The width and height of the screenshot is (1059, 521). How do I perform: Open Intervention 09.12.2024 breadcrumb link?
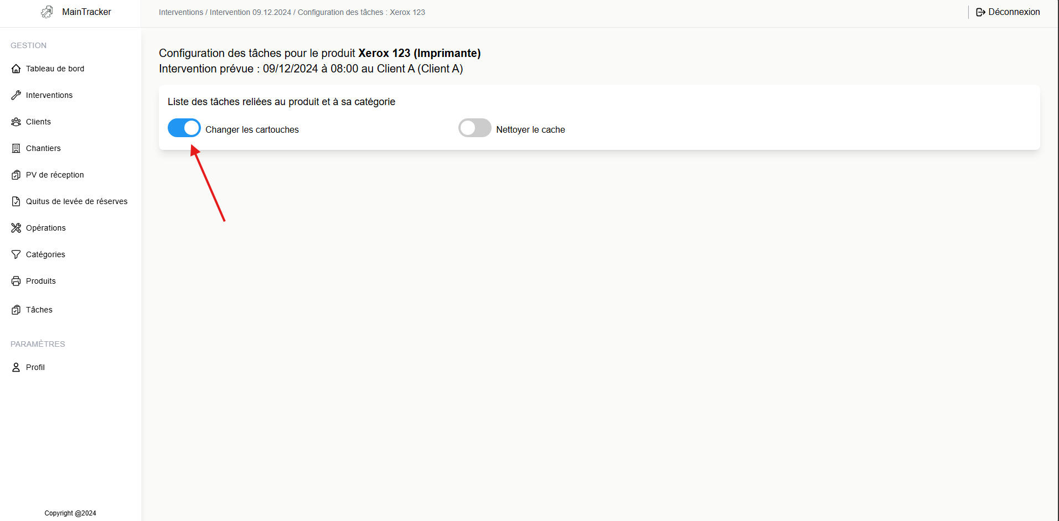tap(250, 12)
